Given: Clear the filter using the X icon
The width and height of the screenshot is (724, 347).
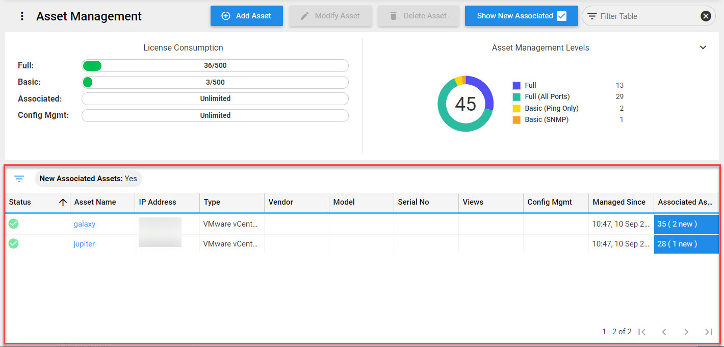Looking at the screenshot, I should (706, 16).
